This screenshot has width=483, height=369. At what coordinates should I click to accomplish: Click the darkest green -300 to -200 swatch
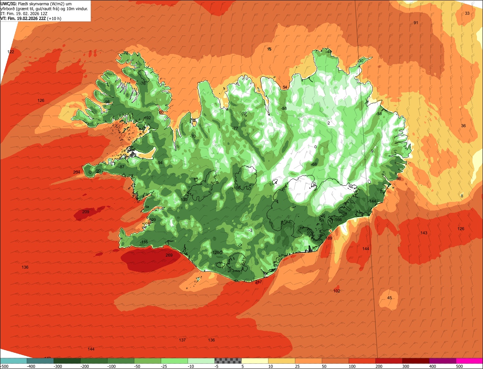(67, 361)
